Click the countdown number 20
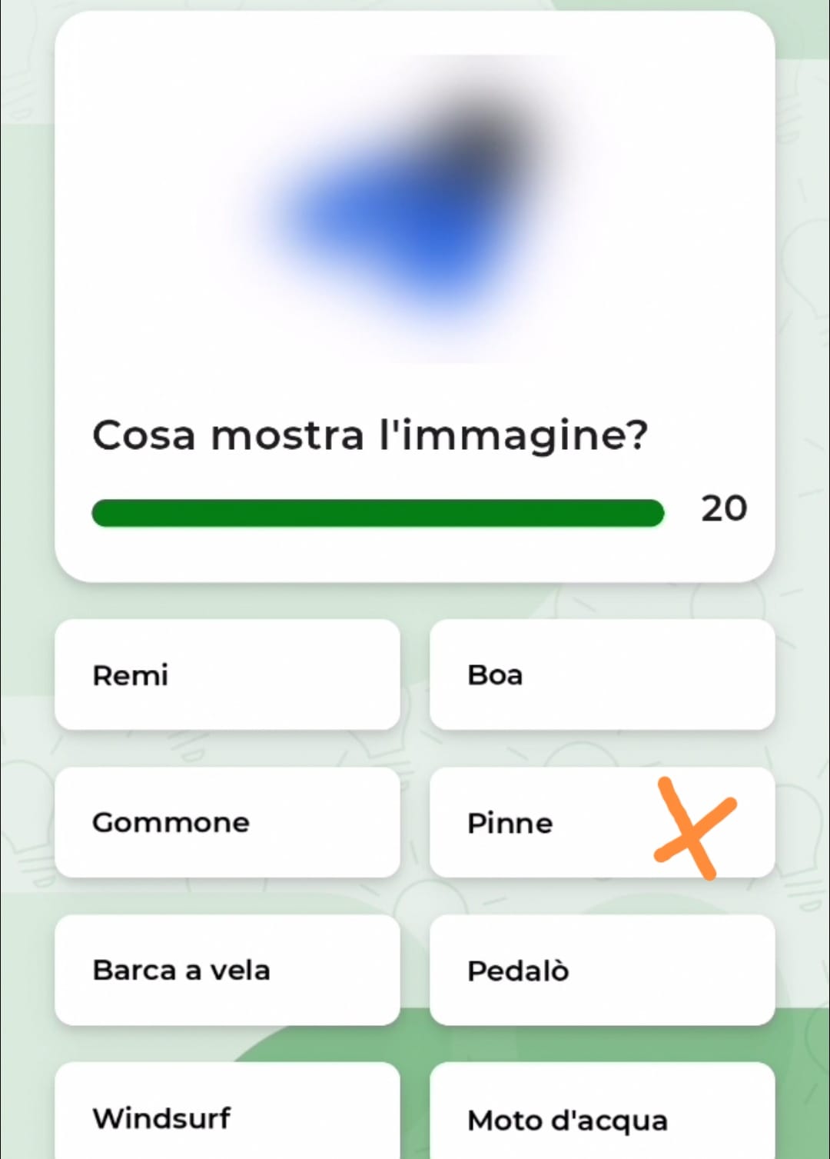 tap(723, 509)
